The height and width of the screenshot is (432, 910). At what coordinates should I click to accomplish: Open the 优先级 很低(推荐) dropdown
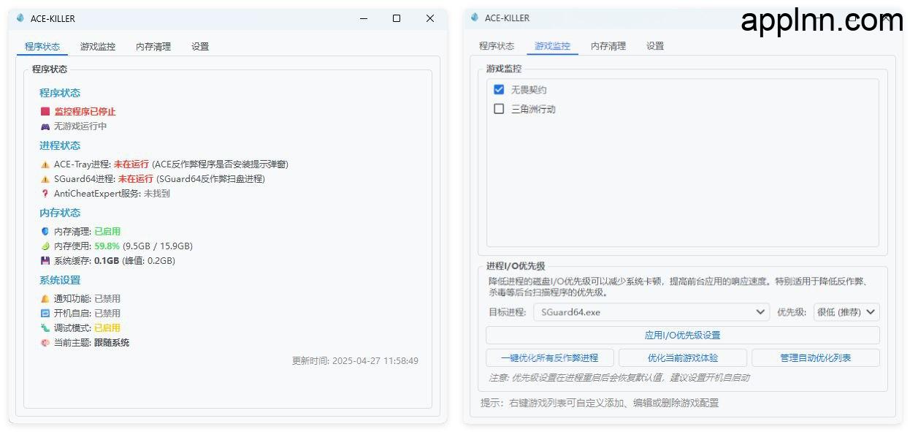click(x=846, y=312)
